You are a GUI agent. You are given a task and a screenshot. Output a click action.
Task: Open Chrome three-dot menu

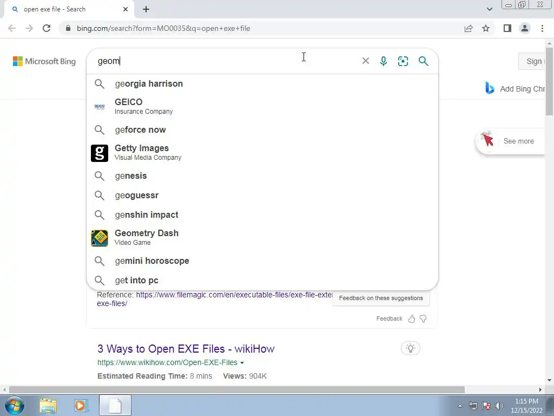542,28
